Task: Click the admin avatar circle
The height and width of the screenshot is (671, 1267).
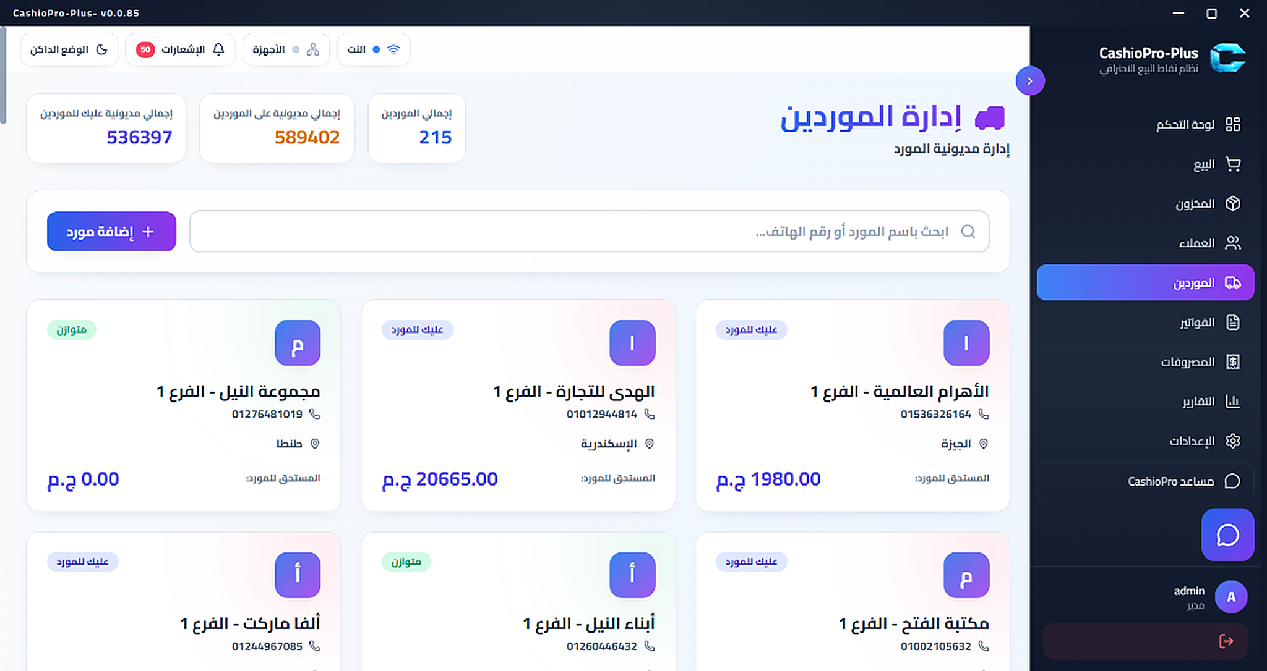Action: [x=1231, y=597]
